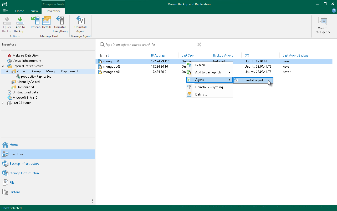Collapse the Physical Infrastructure tree node
Image resolution: width=337 pixels, height=211 pixels.
click(x=3, y=66)
